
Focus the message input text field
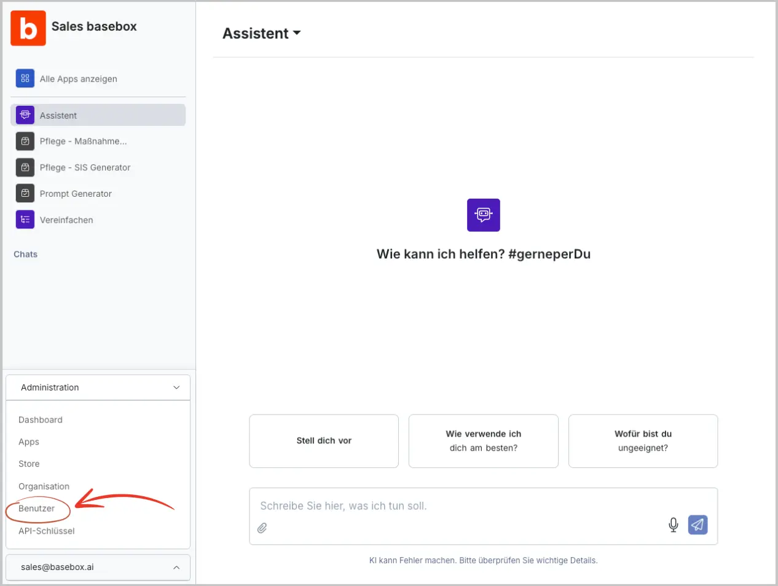(455, 506)
